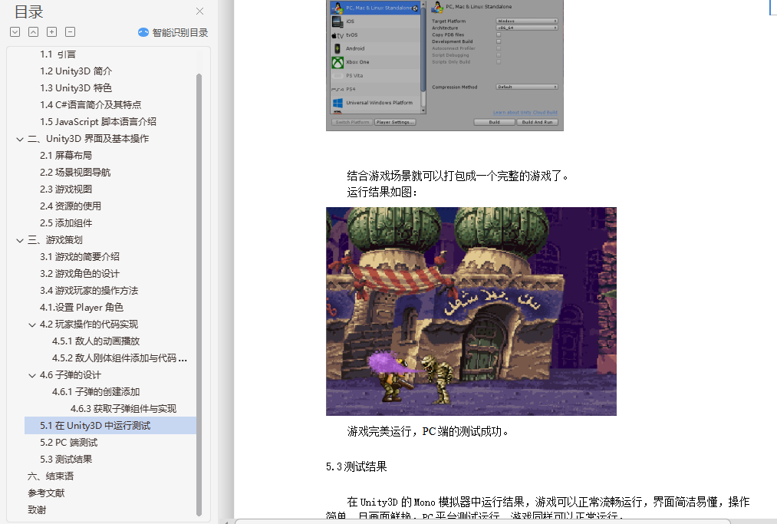Viewport: 777px width, 524px height.
Task: Click the text 运行结果如图
Action: [382, 192]
